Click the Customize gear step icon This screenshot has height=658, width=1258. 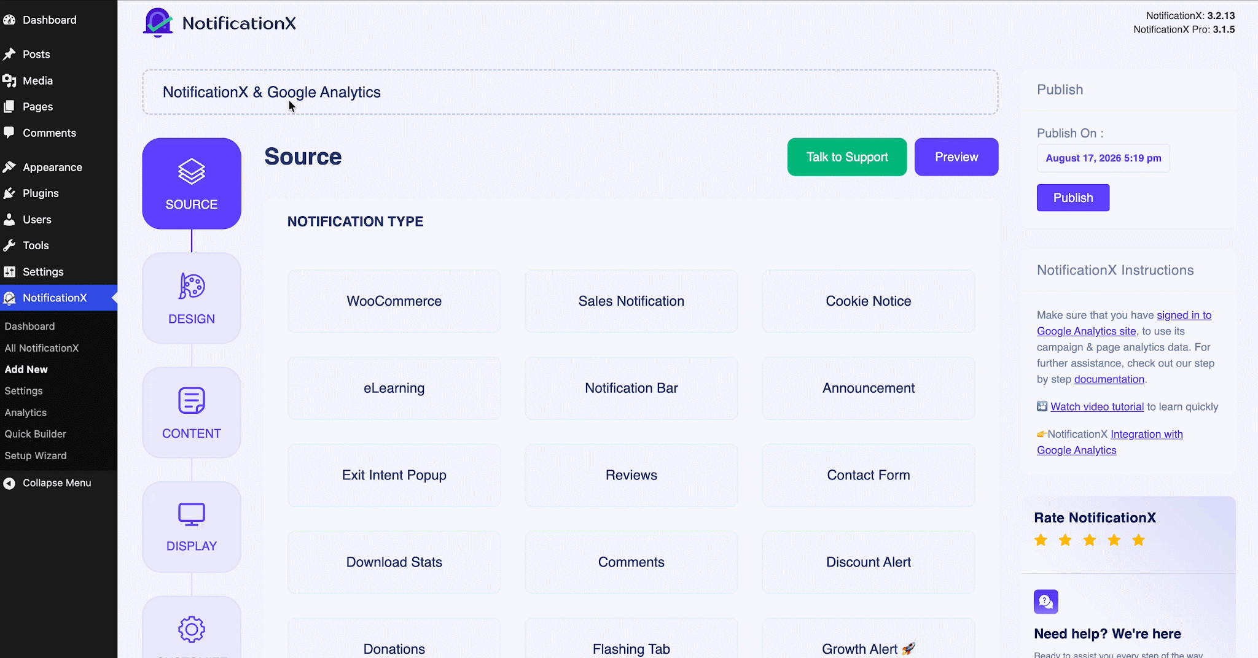[x=192, y=629]
